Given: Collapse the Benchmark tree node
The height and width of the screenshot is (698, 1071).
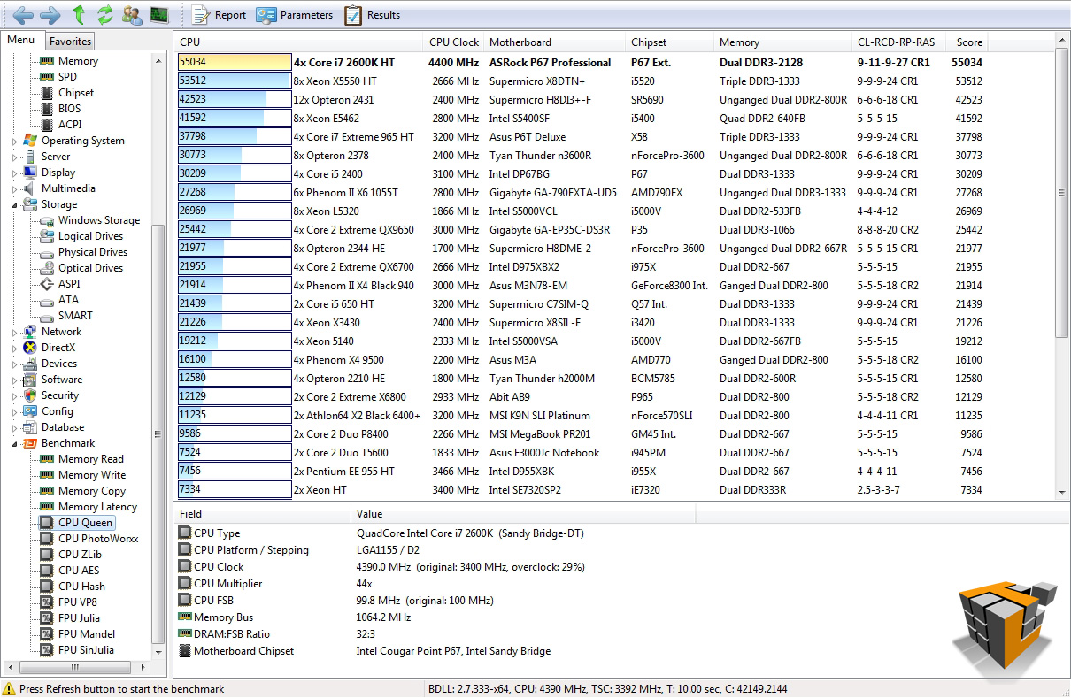Looking at the screenshot, I should pyautogui.click(x=14, y=444).
